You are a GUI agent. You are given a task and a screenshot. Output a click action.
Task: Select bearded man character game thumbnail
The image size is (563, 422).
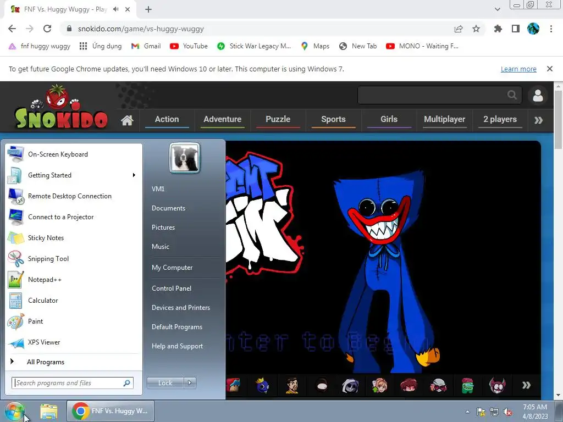pyautogui.click(x=292, y=385)
